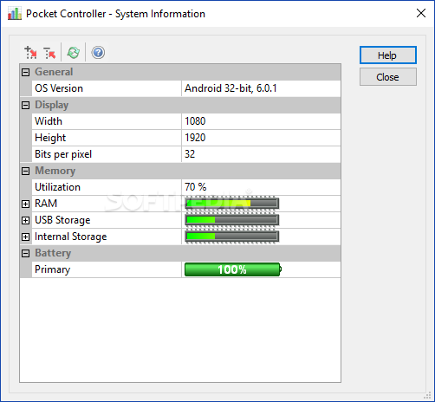
Task: Collapse the Display section
Action: click(x=25, y=105)
